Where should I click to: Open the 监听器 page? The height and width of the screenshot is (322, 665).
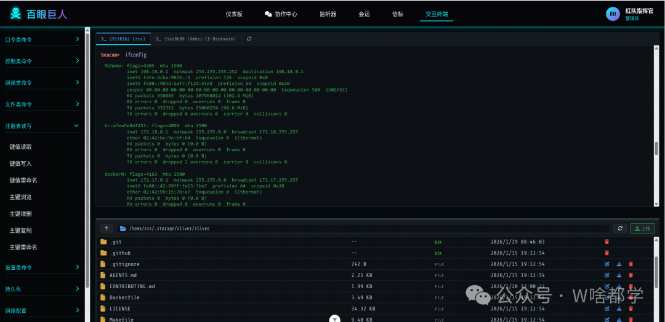[x=328, y=14]
